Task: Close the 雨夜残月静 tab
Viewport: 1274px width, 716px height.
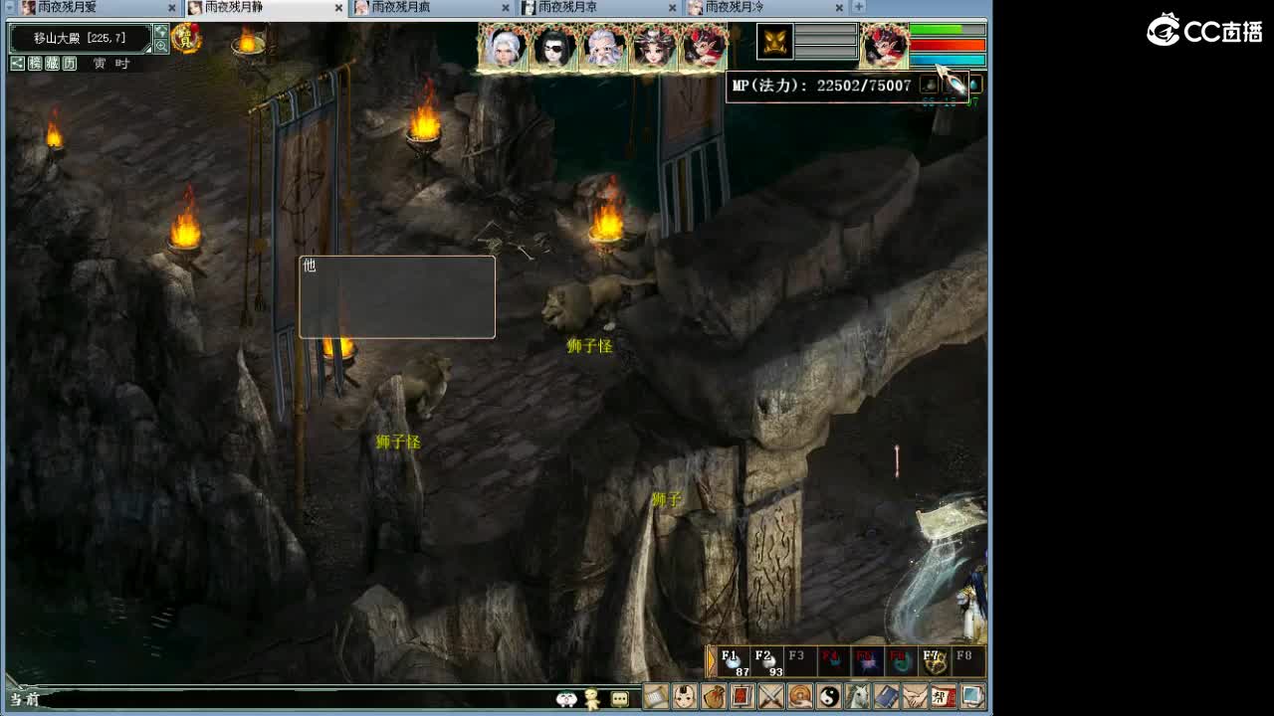Action: pyautogui.click(x=339, y=8)
